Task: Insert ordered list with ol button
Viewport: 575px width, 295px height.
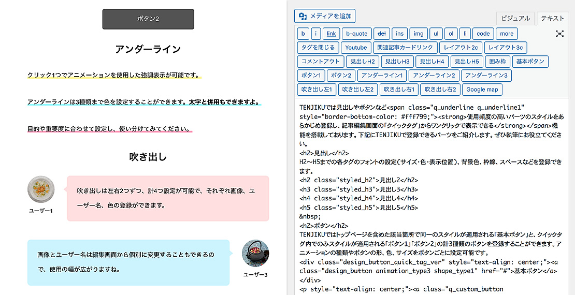Action: click(451, 34)
